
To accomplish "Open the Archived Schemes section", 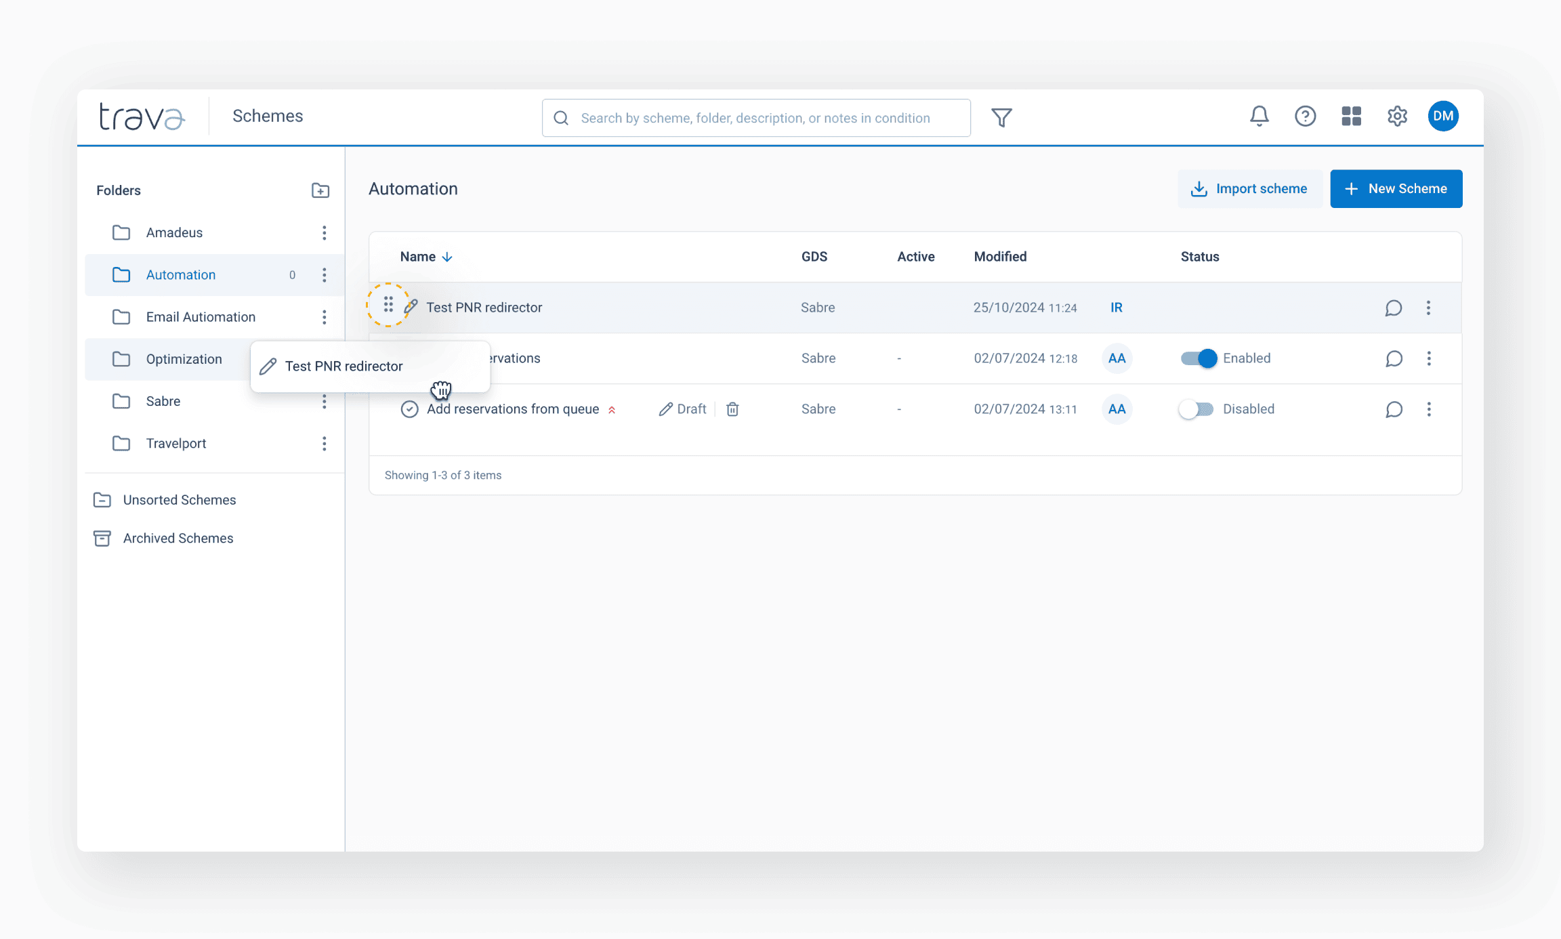I will (x=178, y=539).
